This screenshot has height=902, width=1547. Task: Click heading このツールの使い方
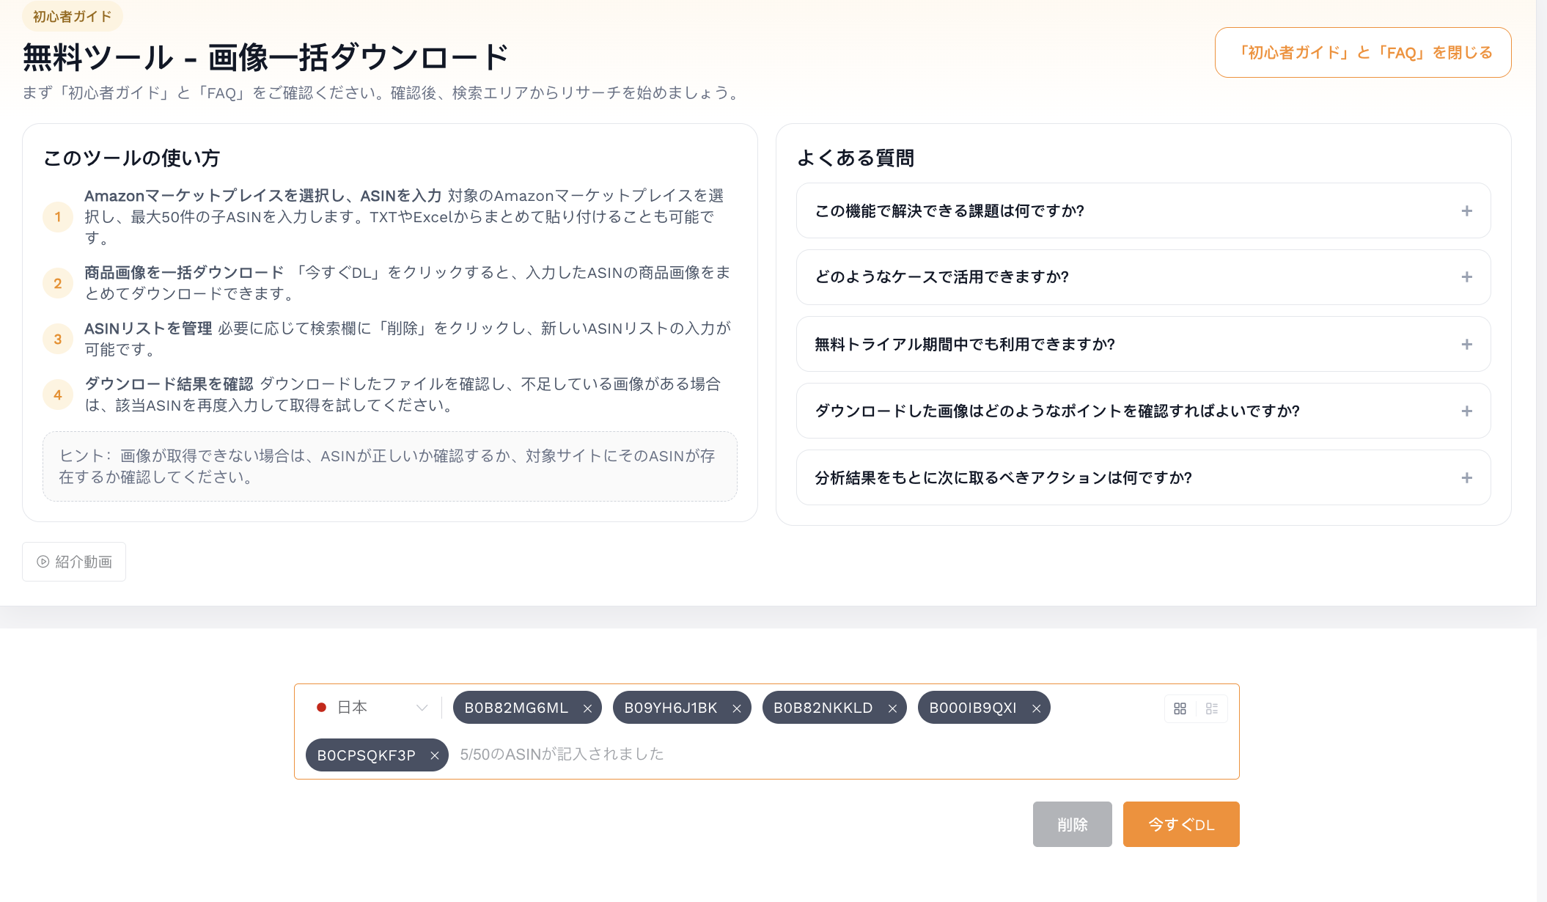(x=131, y=158)
